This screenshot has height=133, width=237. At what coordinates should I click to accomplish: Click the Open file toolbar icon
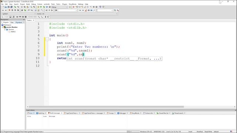click(6, 7)
